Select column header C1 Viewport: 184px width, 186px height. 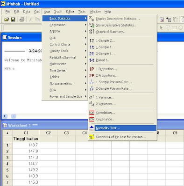click(x=26, y=133)
